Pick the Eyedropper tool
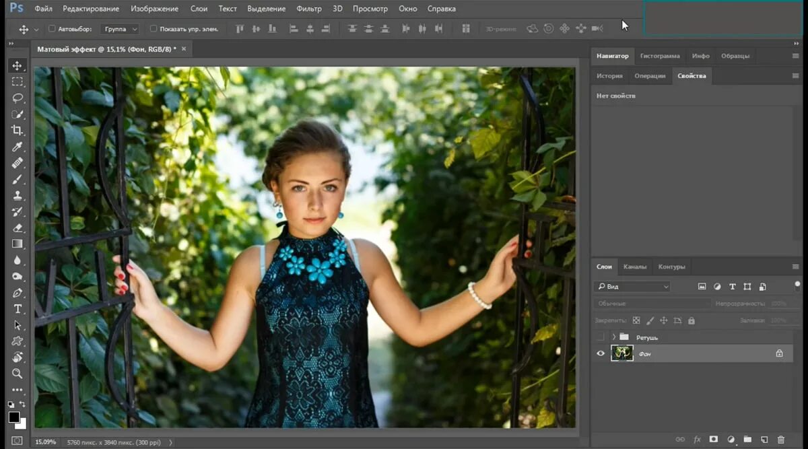Image resolution: width=808 pixels, height=449 pixels. (x=18, y=147)
